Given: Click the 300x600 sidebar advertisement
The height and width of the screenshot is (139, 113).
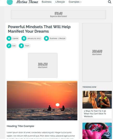Looking at the screenshot, I should pos(97,52).
